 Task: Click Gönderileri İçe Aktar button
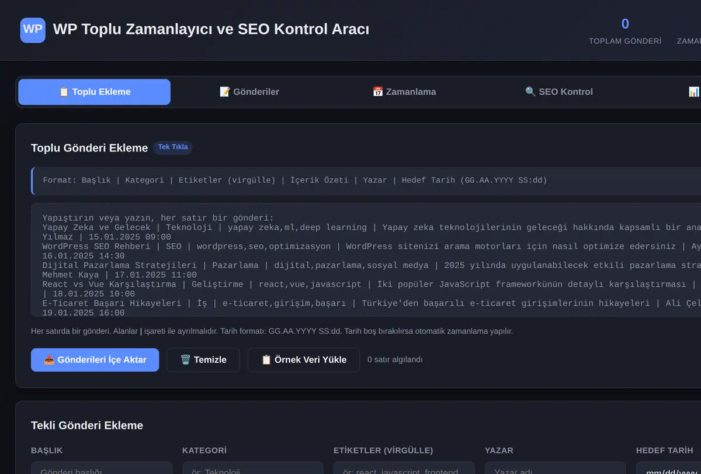[95, 359]
